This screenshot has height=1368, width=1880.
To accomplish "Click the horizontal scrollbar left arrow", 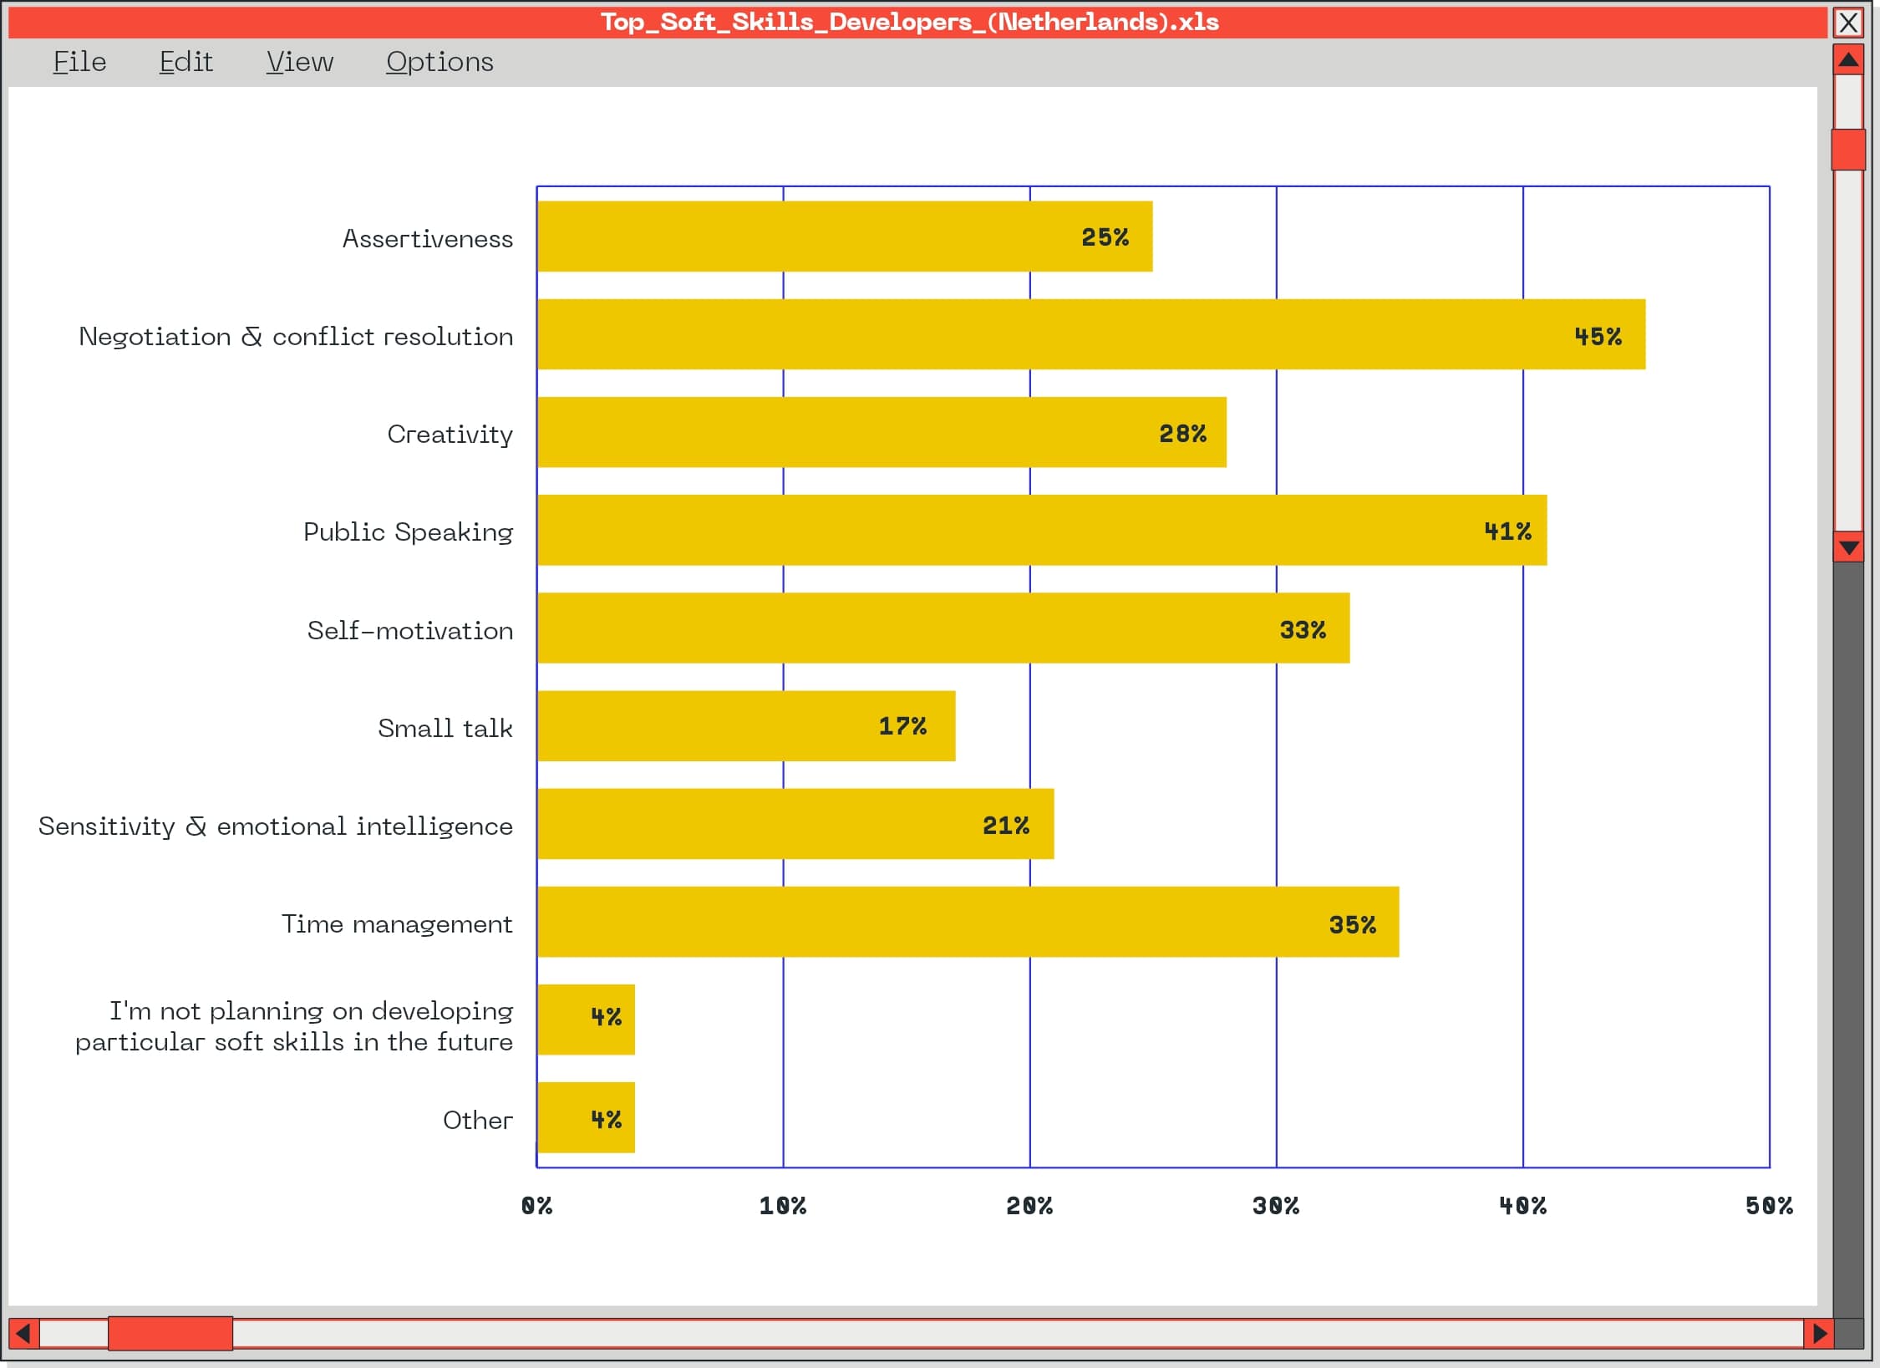I will [23, 1333].
